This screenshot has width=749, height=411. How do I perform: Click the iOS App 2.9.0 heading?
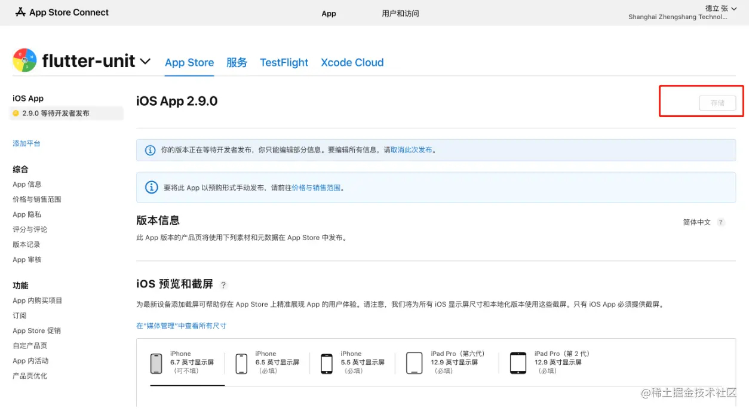click(x=177, y=101)
